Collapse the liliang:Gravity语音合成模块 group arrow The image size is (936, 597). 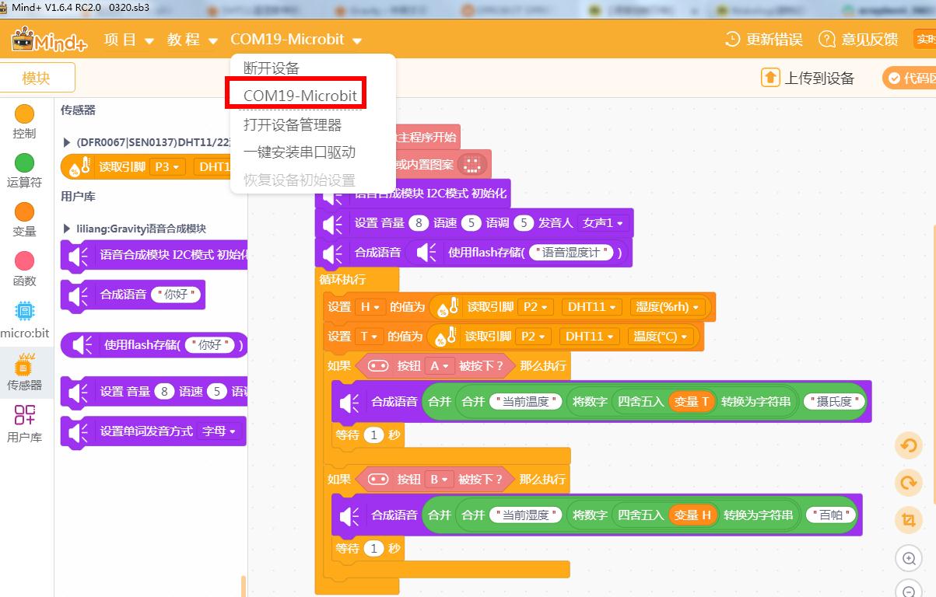click(x=66, y=229)
